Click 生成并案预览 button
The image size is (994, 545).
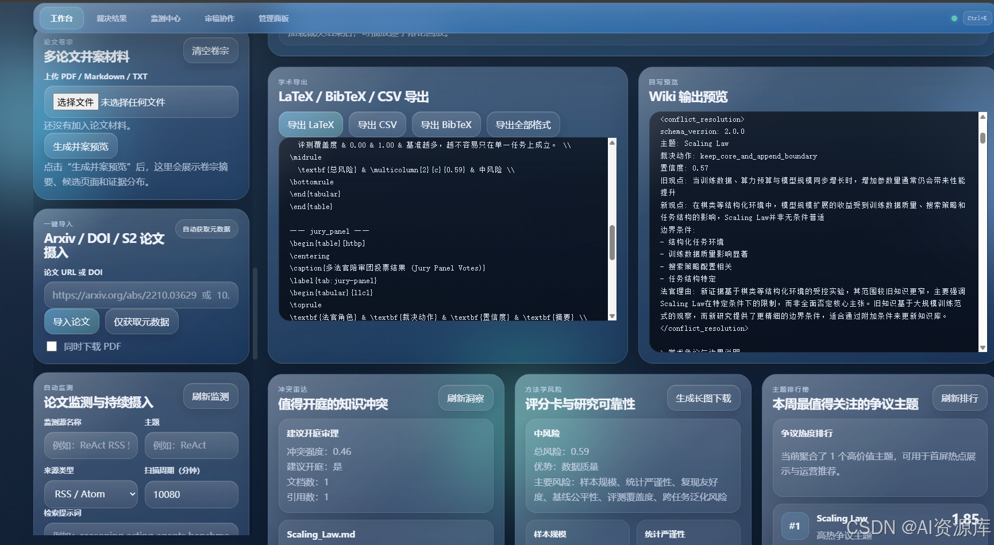[x=80, y=146]
